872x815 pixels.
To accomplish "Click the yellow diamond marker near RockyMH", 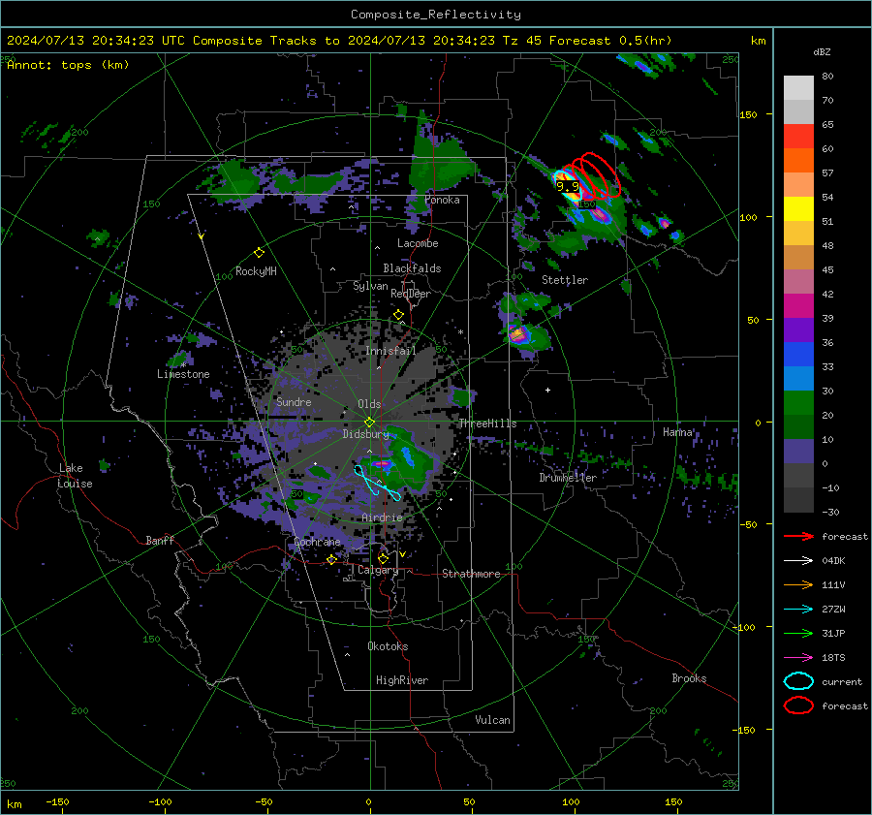I will [259, 253].
